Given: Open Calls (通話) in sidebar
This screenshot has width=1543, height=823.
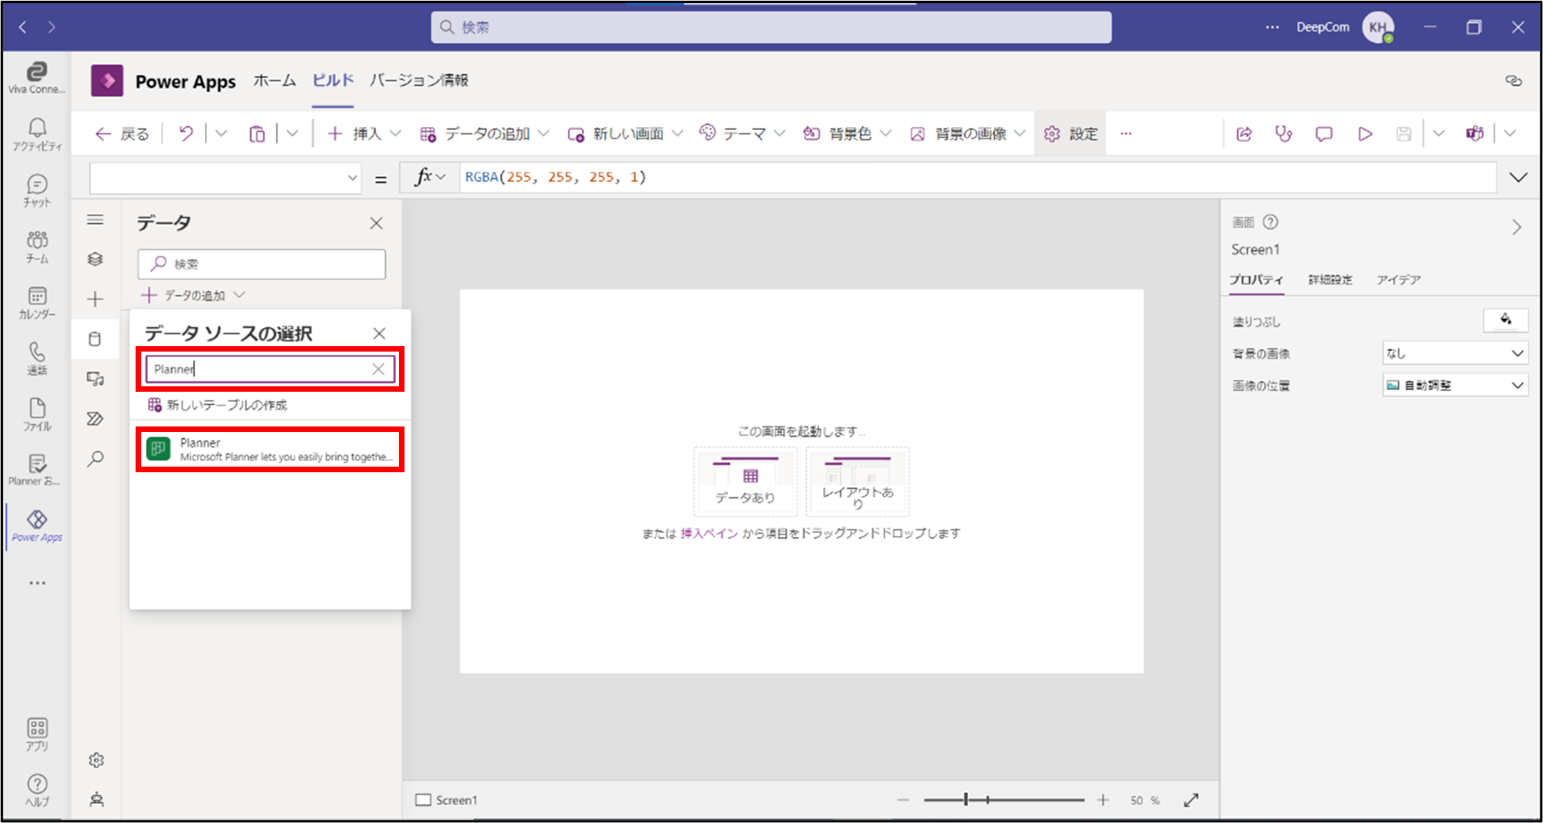Looking at the screenshot, I should pos(36,359).
